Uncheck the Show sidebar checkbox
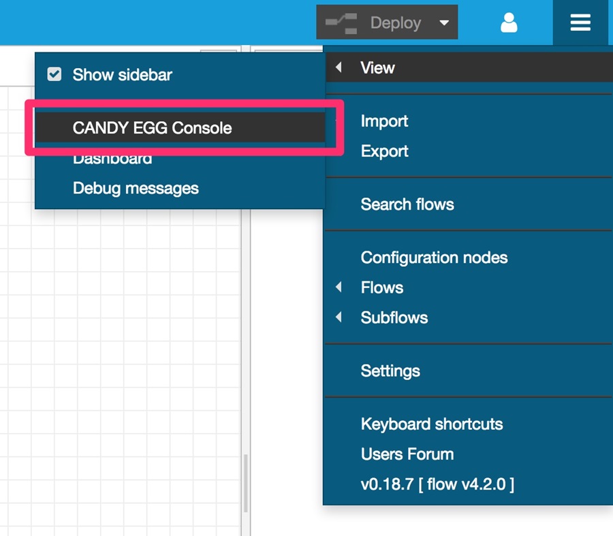Viewport: 613px width, 536px height. coord(54,74)
